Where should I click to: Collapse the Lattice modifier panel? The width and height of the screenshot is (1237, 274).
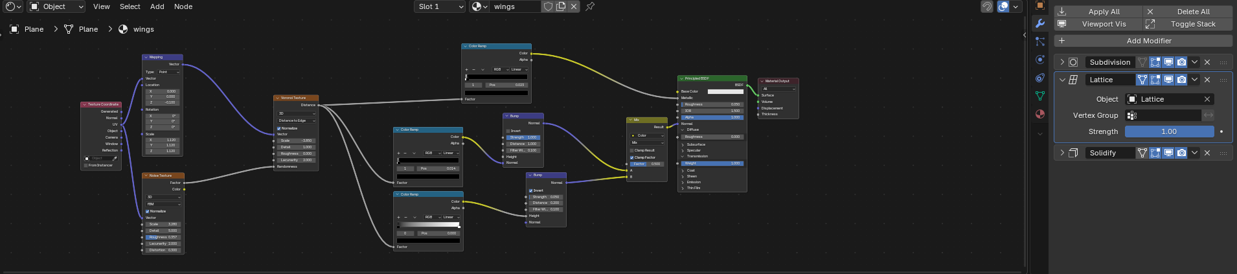click(1062, 80)
